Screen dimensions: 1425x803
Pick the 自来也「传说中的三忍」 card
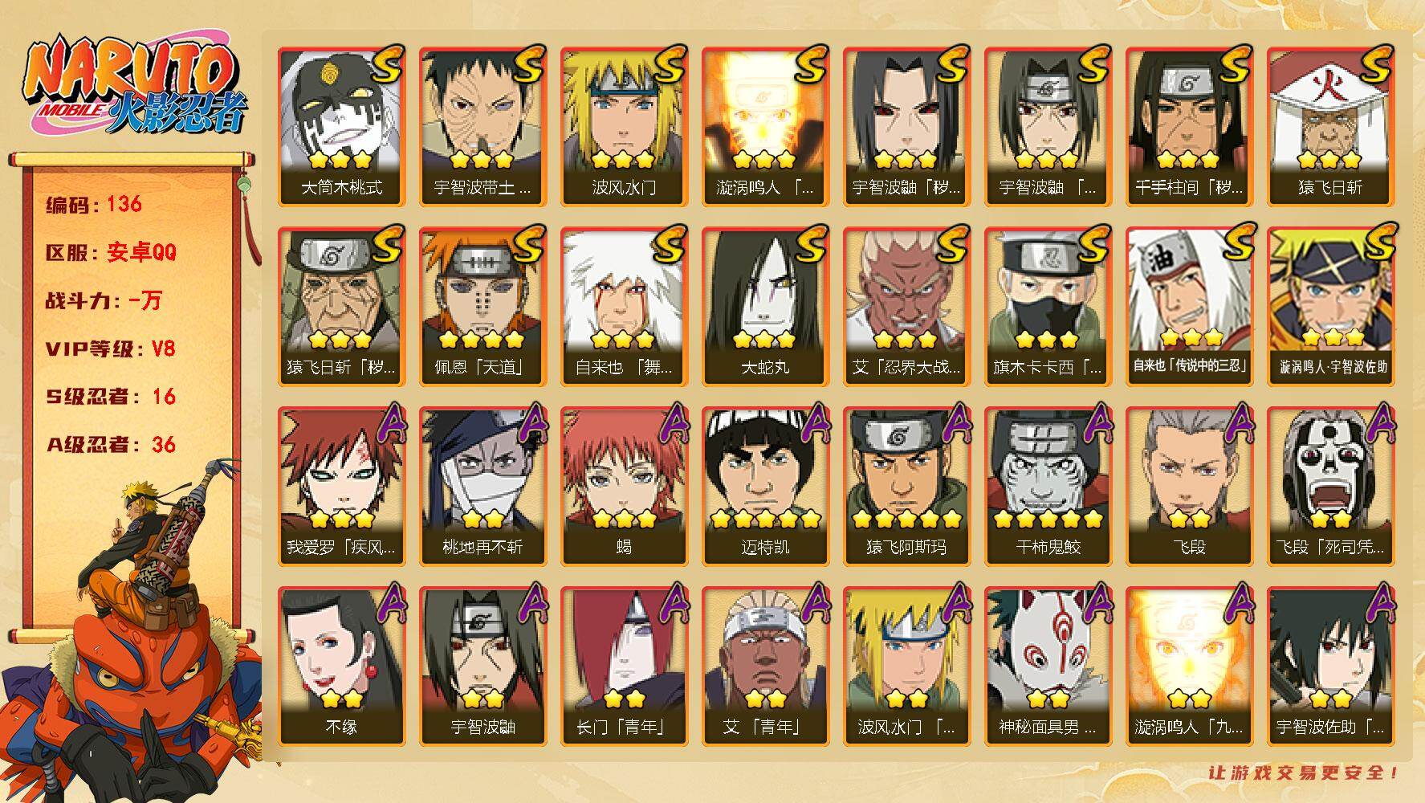point(1189,307)
